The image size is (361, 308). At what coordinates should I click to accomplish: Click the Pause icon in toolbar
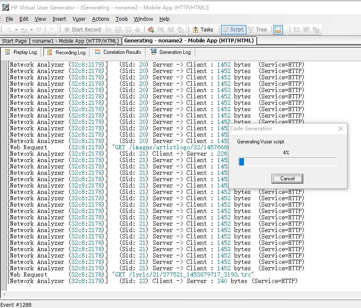coord(128,29)
